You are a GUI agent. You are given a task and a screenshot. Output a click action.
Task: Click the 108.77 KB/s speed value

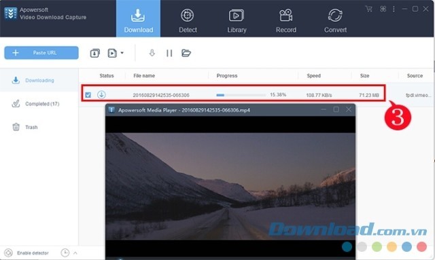pyautogui.click(x=319, y=95)
